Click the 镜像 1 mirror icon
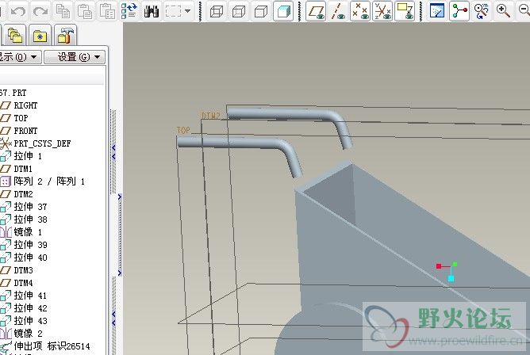530x355 pixels. coord(6,232)
